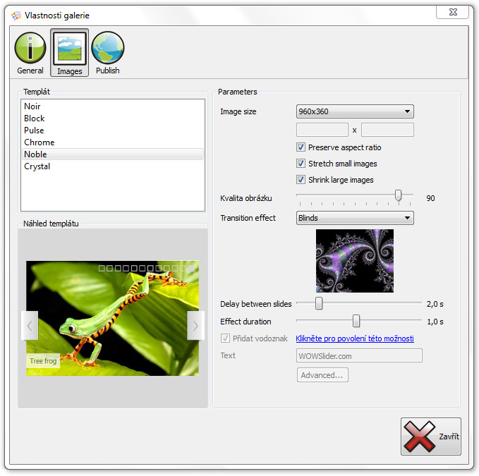Select the Block template

[x=113, y=118]
